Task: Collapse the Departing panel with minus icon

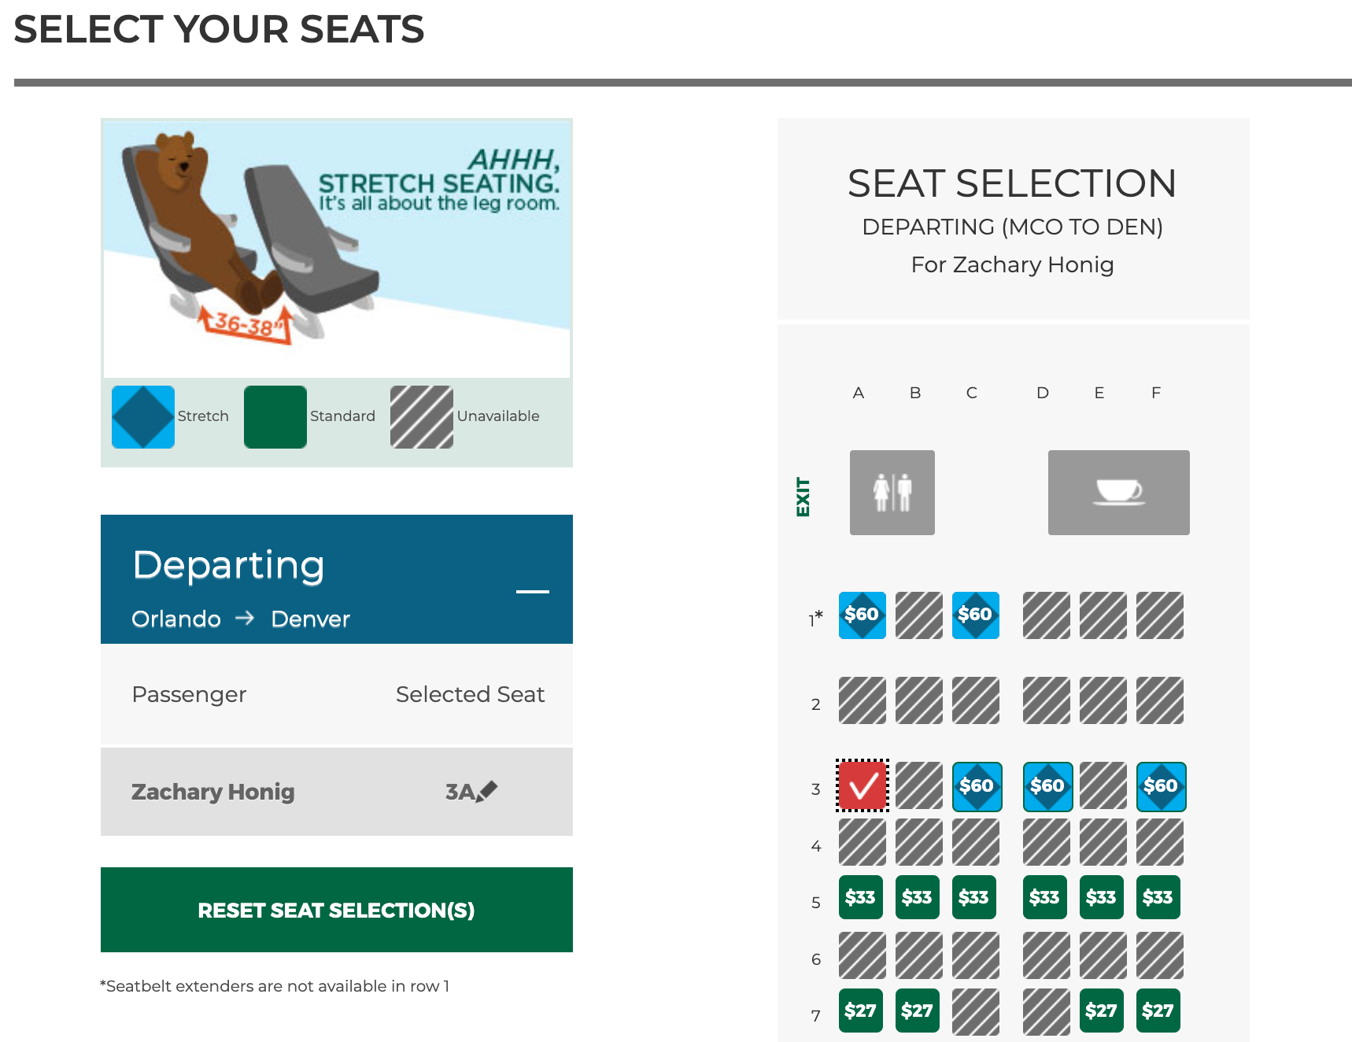Action: tap(533, 591)
